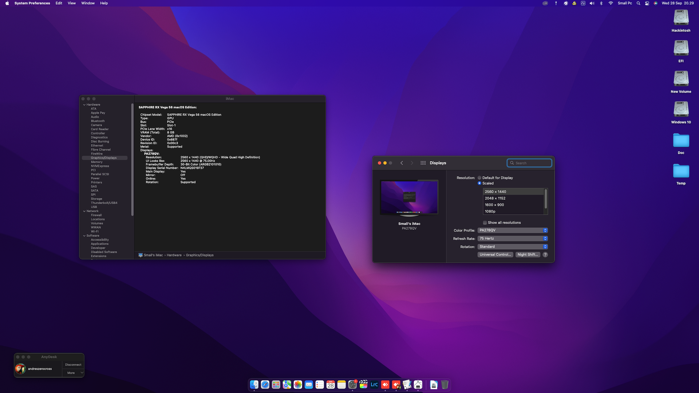Click Disconnect in the AnyDesk window
The height and width of the screenshot is (393, 699).
tap(73, 365)
